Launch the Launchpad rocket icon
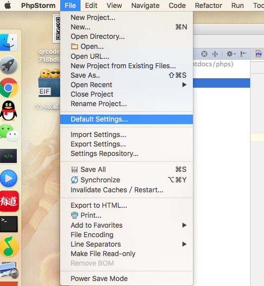264x286 pixels. coord(9,65)
